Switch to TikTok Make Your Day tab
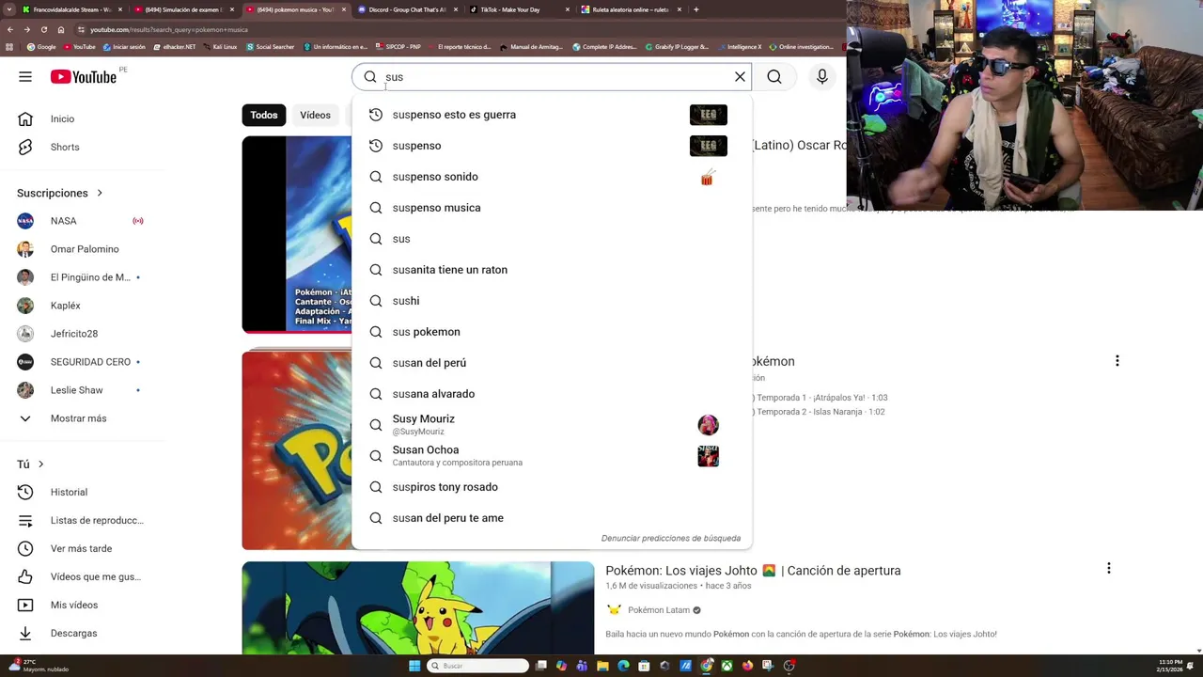Screen dimensions: 1203x677 coord(517,9)
